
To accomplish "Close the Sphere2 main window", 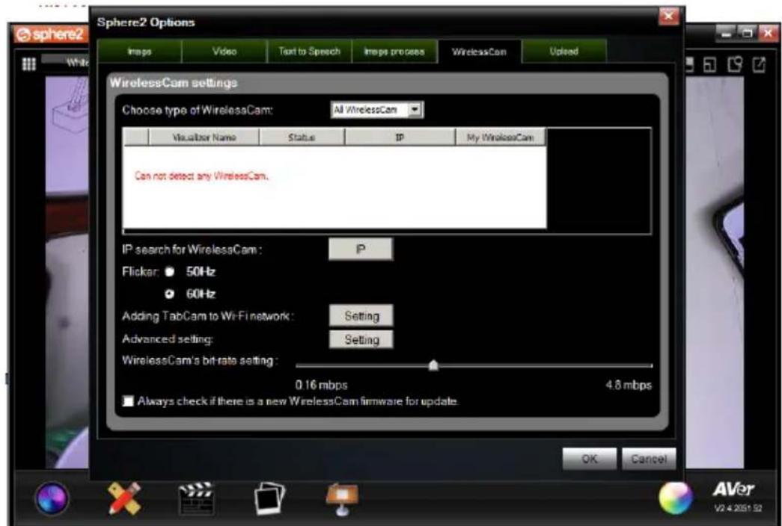I will tap(768, 34).
